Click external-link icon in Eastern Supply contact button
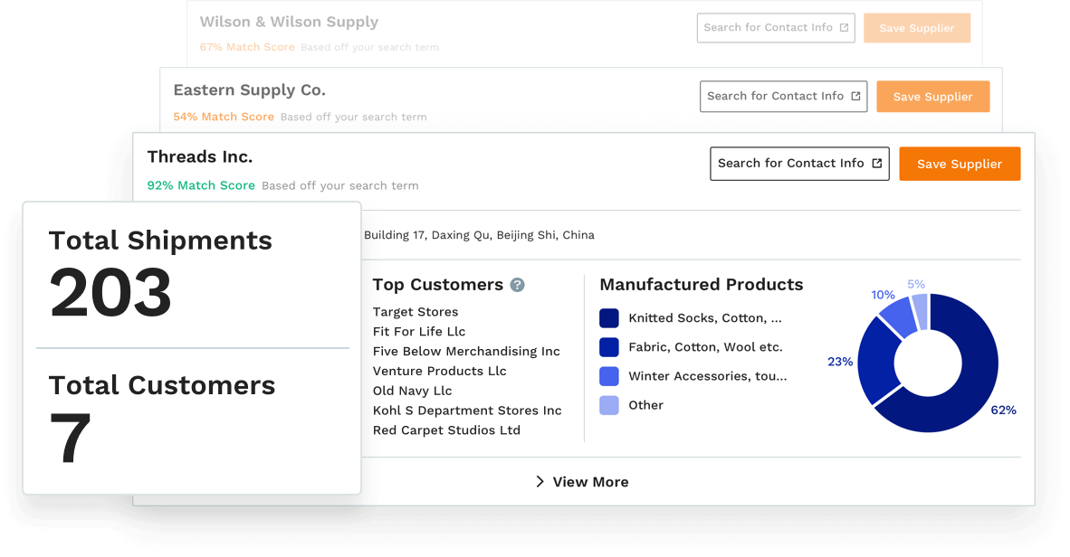1070x557 pixels. [x=855, y=96]
